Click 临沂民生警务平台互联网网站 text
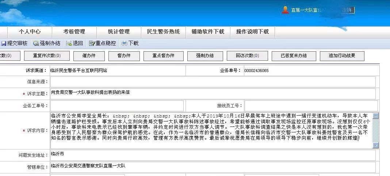This screenshot has width=390, height=176. click(x=79, y=71)
